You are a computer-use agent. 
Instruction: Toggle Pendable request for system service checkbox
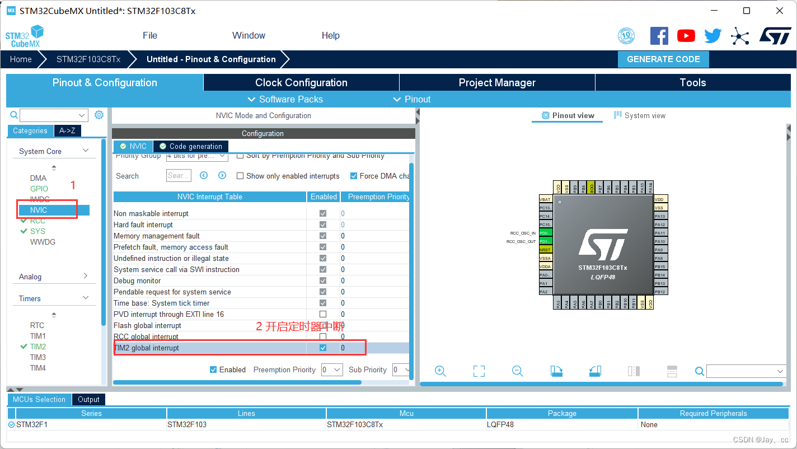click(x=323, y=292)
